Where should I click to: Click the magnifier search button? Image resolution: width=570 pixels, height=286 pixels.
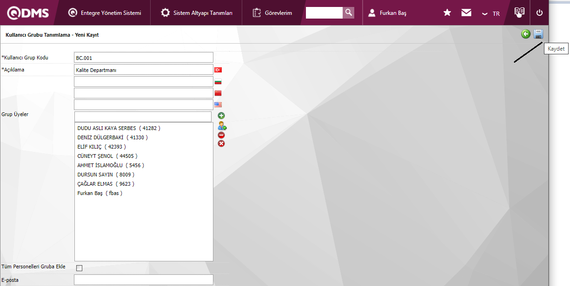coord(348,13)
